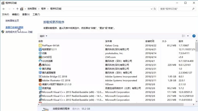The width and height of the screenshot is (198, 111).
Task: Click the vertical scrollbar down arrow
Action: pos(197,101)
